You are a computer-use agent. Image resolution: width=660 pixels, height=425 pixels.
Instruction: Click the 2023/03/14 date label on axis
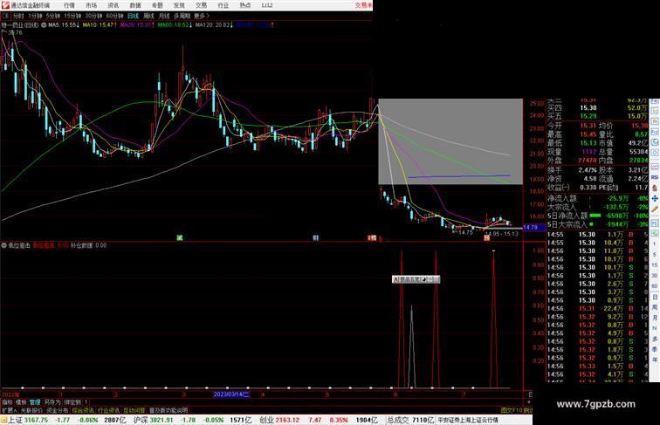click(x=231, y=394)
